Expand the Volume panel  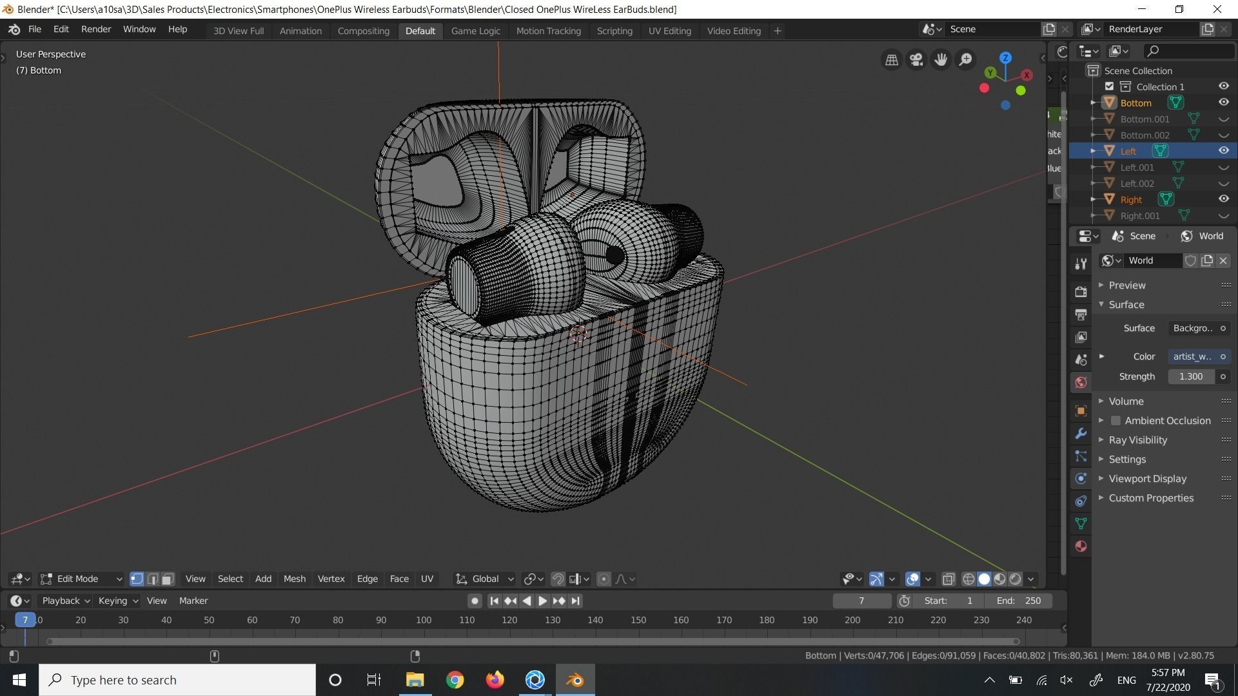pos(1126,401)
